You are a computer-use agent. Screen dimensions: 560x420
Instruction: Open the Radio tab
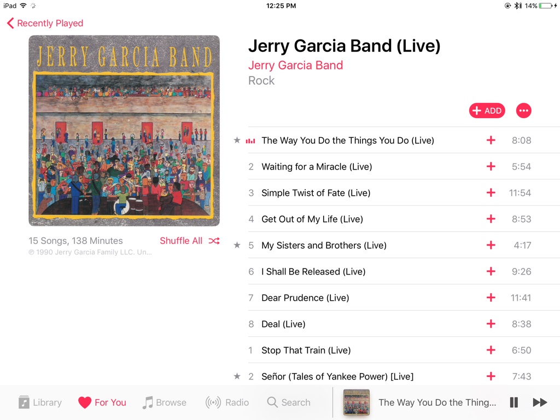227,402
